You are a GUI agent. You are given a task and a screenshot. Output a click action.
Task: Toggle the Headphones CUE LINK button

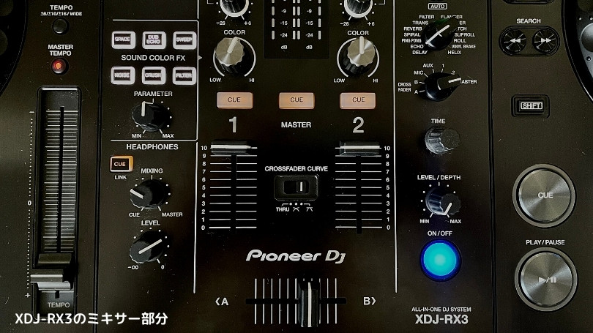(x=121, y=164)
